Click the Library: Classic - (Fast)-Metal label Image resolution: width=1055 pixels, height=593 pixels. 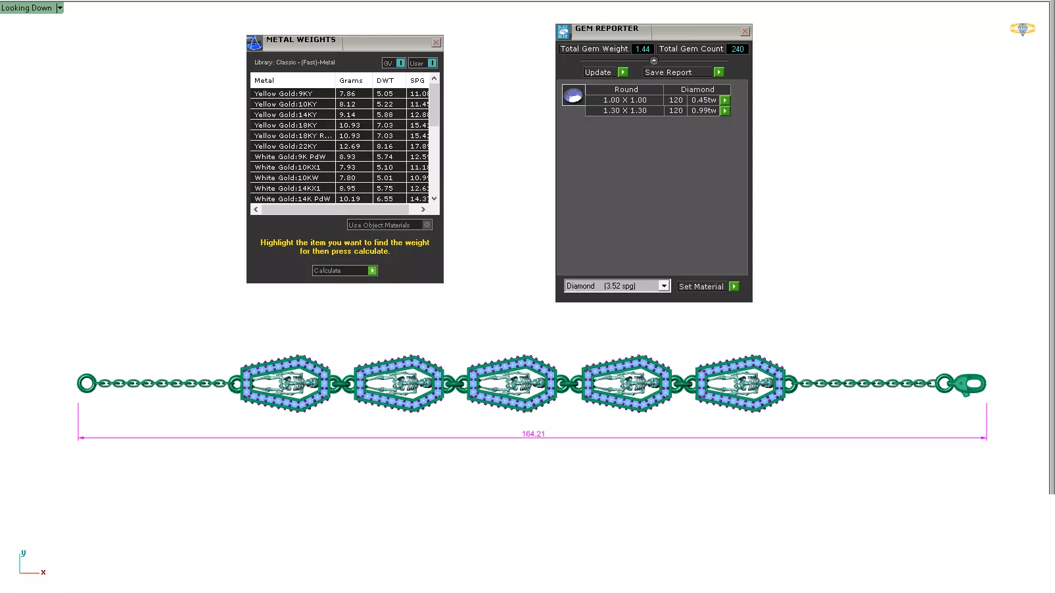[x=294, y=62]
